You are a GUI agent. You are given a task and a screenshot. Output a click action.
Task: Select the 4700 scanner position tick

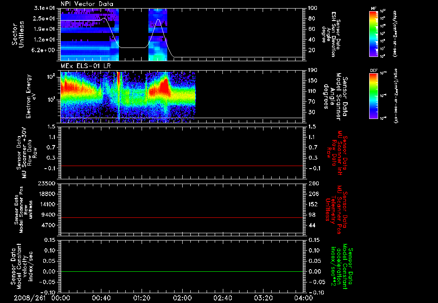click(48, 225)
